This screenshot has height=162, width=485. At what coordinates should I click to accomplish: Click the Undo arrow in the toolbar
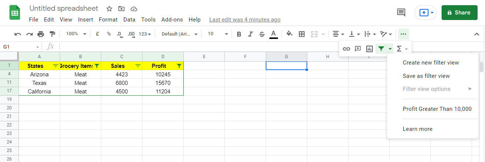pos(17,34)
